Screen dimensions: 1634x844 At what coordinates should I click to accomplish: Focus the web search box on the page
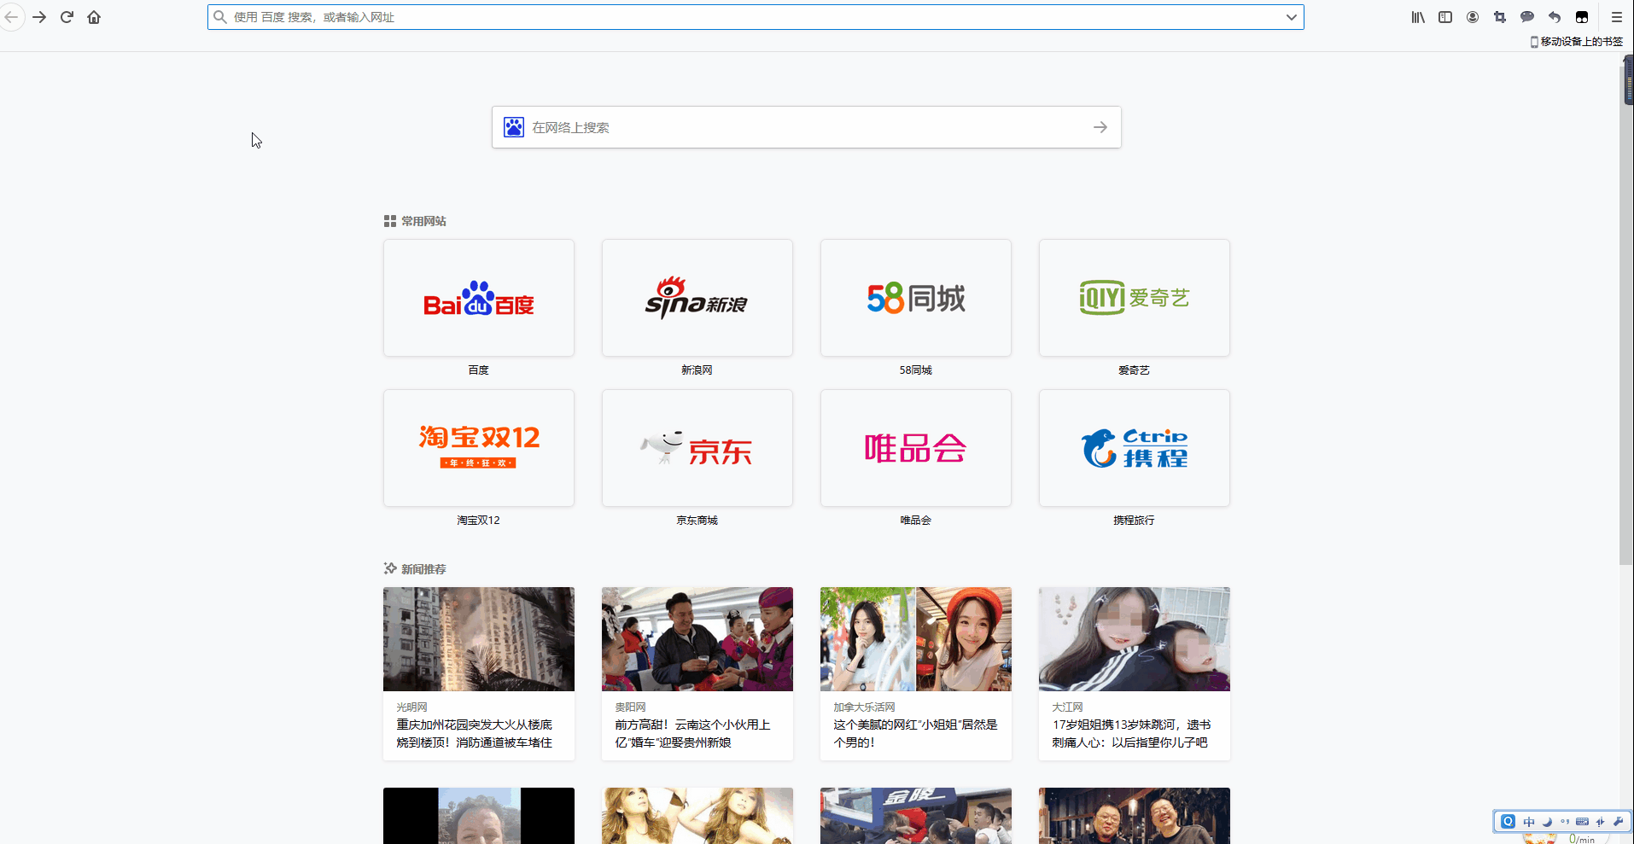pyautogui.click(x=807, y=127)
